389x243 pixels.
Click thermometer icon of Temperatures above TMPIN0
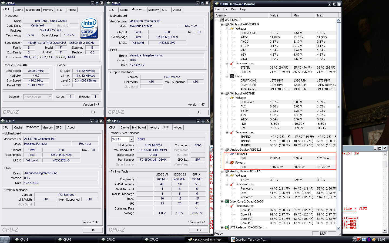232,132
